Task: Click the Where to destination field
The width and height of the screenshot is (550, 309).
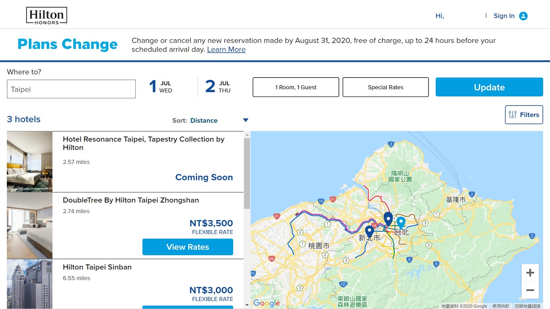Action: click(x=71, y=89)
